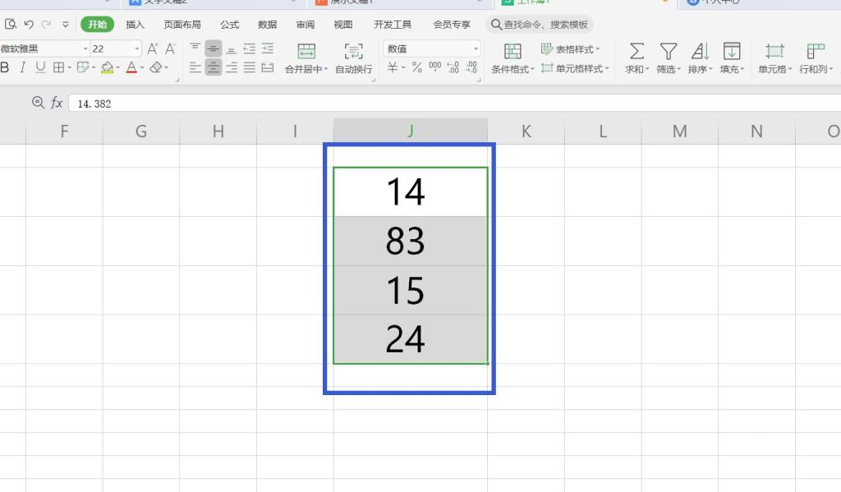
Task: Click the draw border pencil-grid icon
Action: point(83,67)
